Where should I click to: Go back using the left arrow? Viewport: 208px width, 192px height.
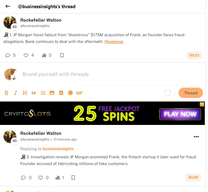8,6
